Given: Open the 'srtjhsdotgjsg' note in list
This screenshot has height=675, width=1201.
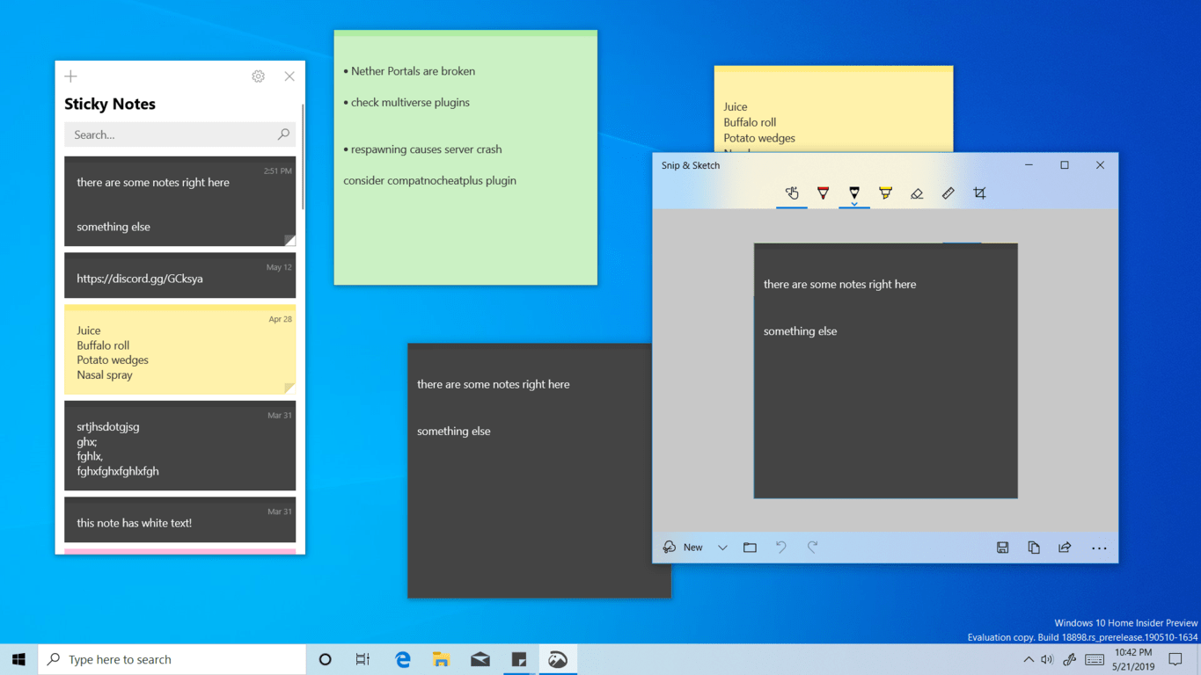Looking at the screenshot, I should point(180,446).
